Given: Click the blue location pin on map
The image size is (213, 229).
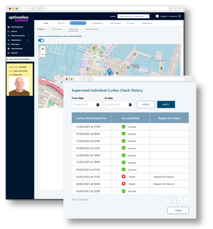Looking at the screenshot, I should click(x=109, y=72).
